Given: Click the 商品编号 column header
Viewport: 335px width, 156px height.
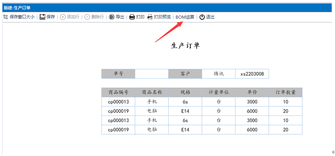Looking at the screenshot, I should coord(118,92).
